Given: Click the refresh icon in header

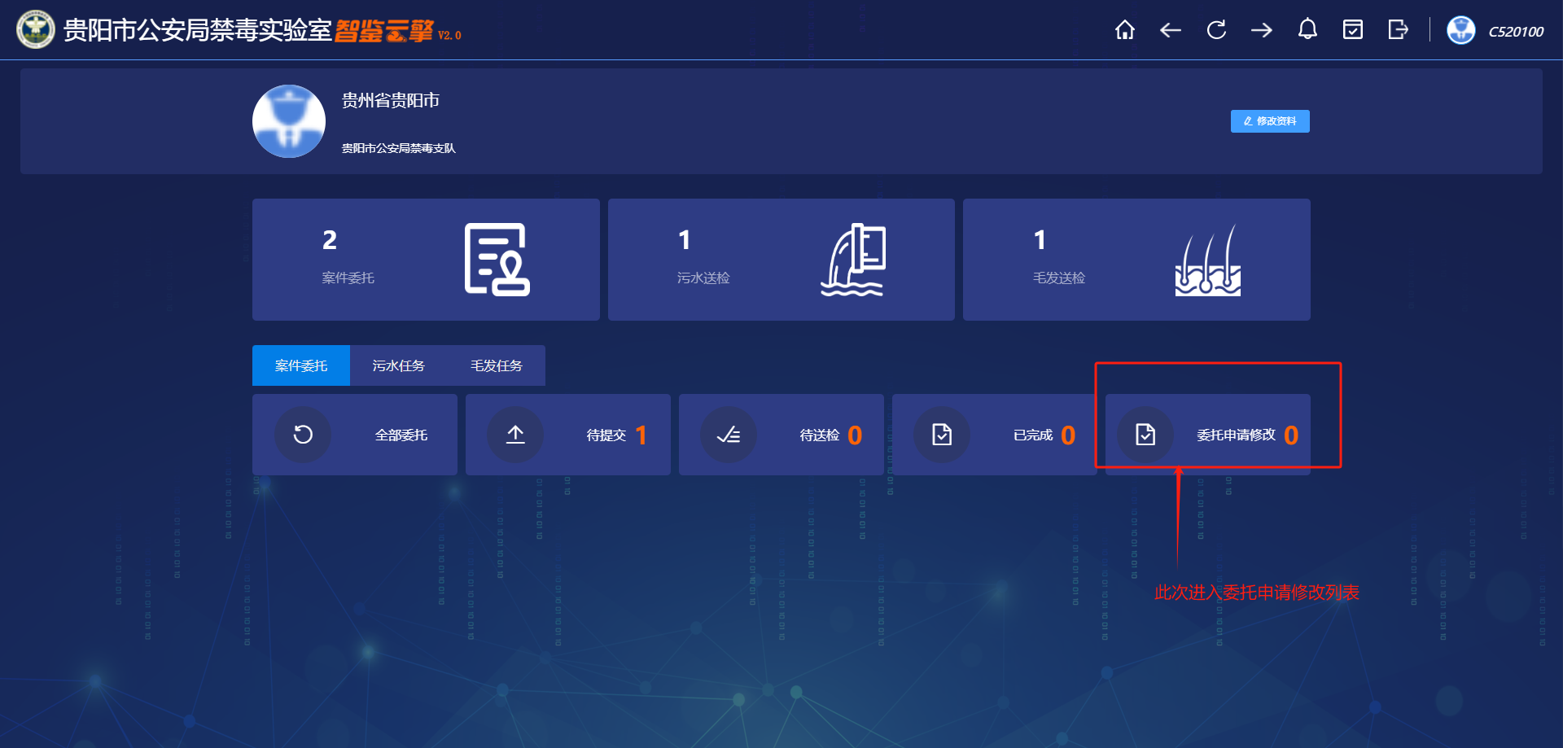Looking at the screenshot, I should pos(1216,30).
